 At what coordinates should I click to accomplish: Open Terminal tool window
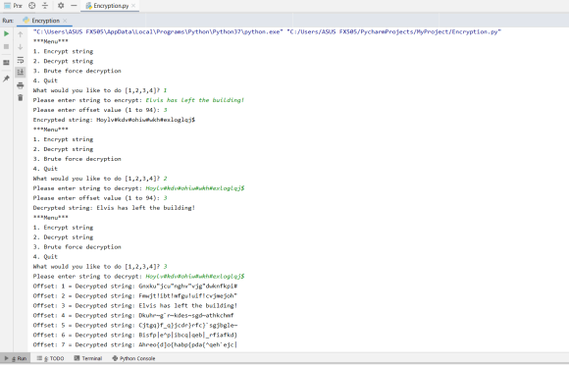[x=88, y=358]
